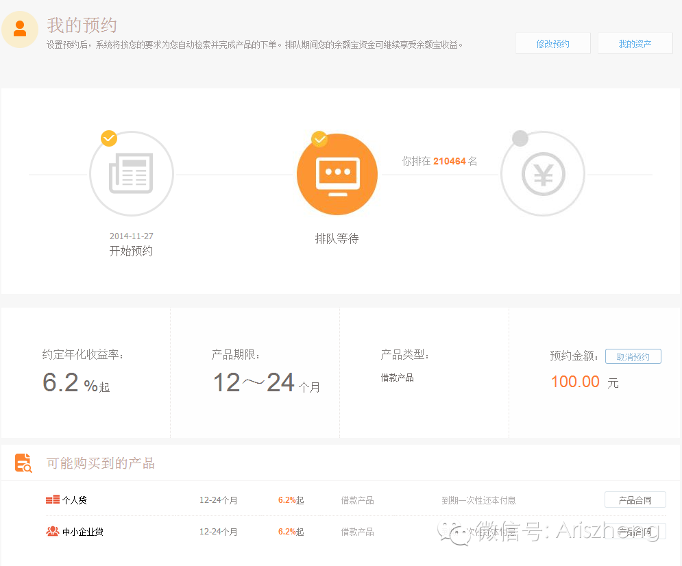Click the checkmark badge on 排队等待 step
Viewport: 682px width, 566px height.
(x=319, y=139)
